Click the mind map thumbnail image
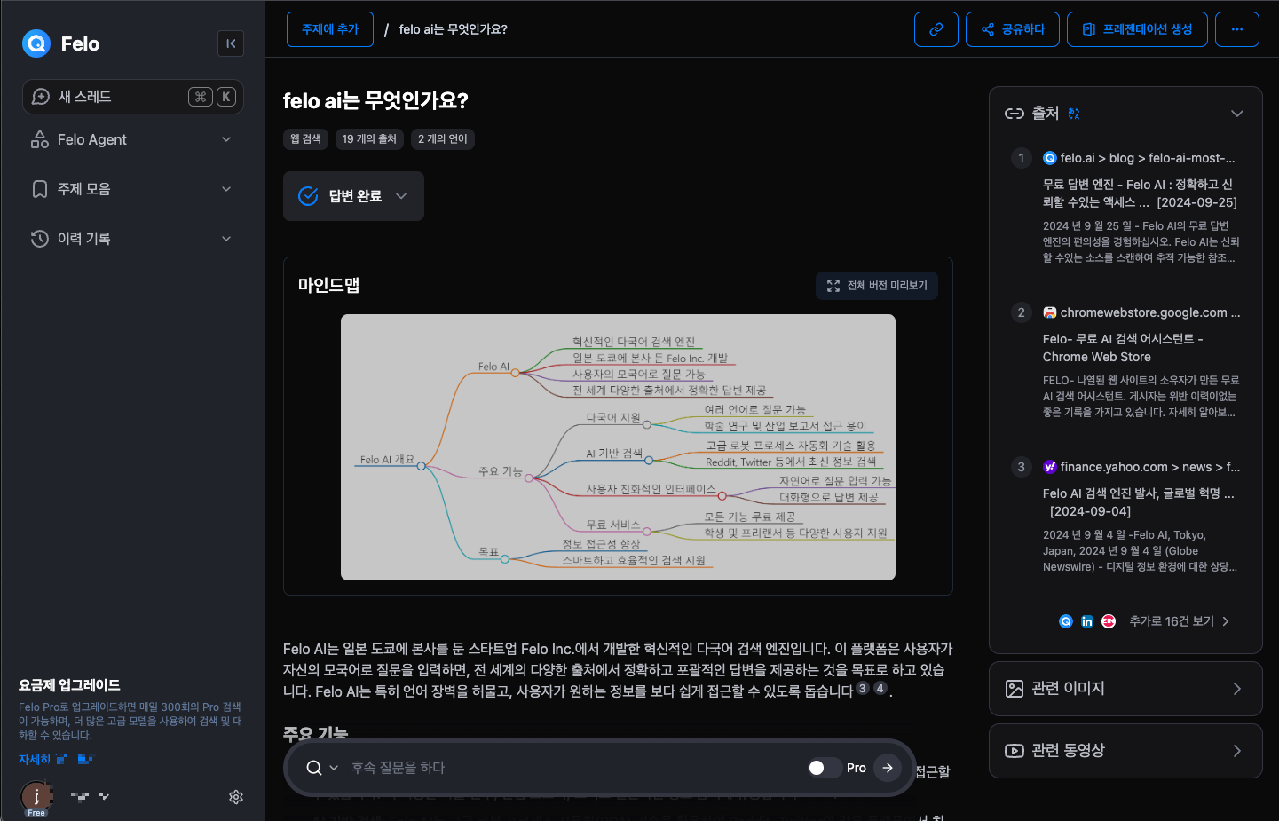 pyautogui.click(x=618, y=447)
